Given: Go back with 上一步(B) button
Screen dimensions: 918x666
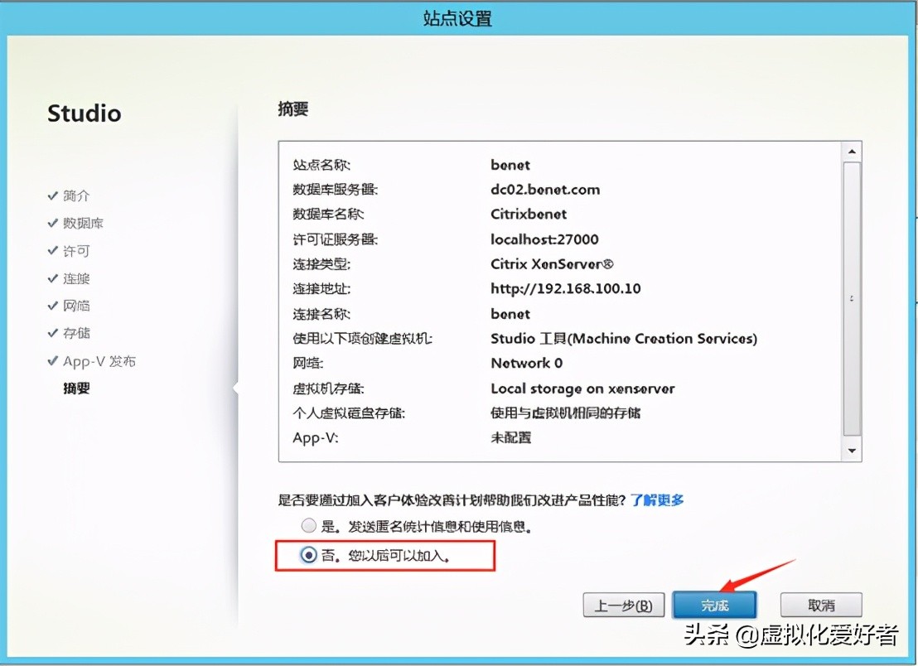Looking at the screenshot, I should tap(624, 605).
